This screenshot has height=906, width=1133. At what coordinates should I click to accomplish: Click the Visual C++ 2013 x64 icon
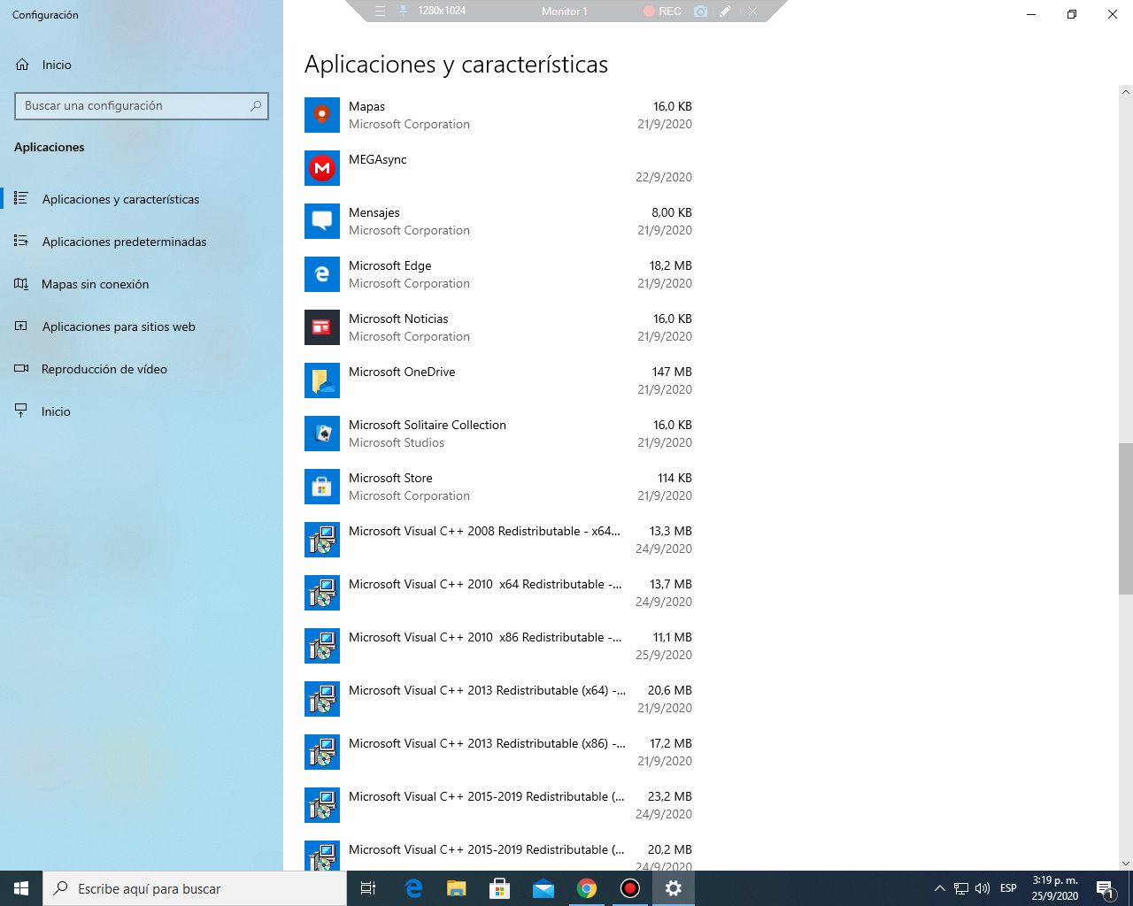(322, 699)
